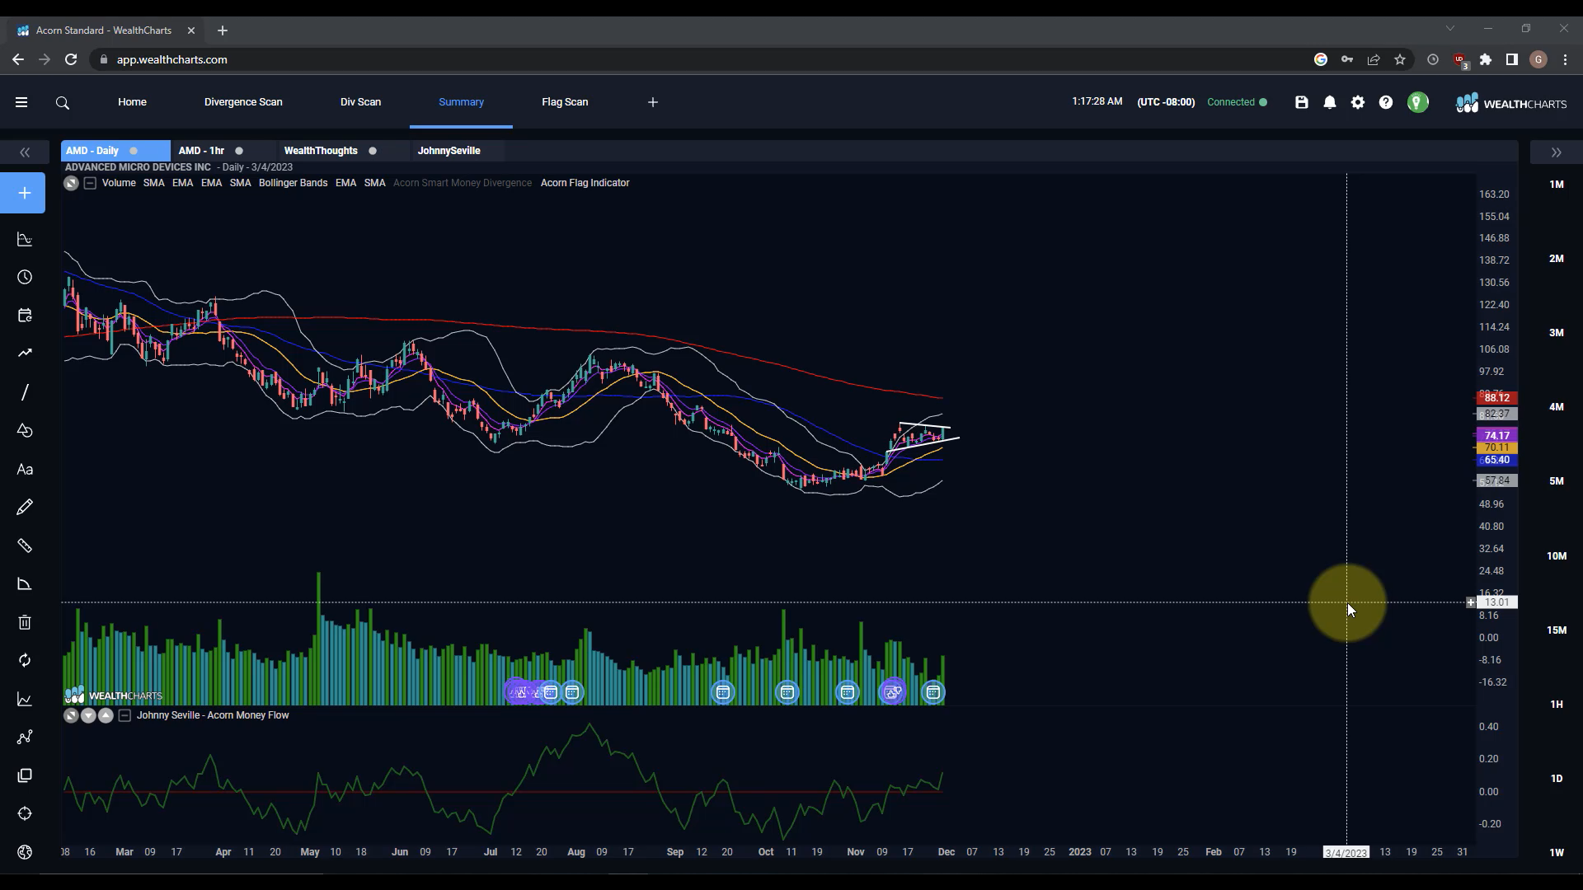Open the indicators chart tool

[25, 239]
